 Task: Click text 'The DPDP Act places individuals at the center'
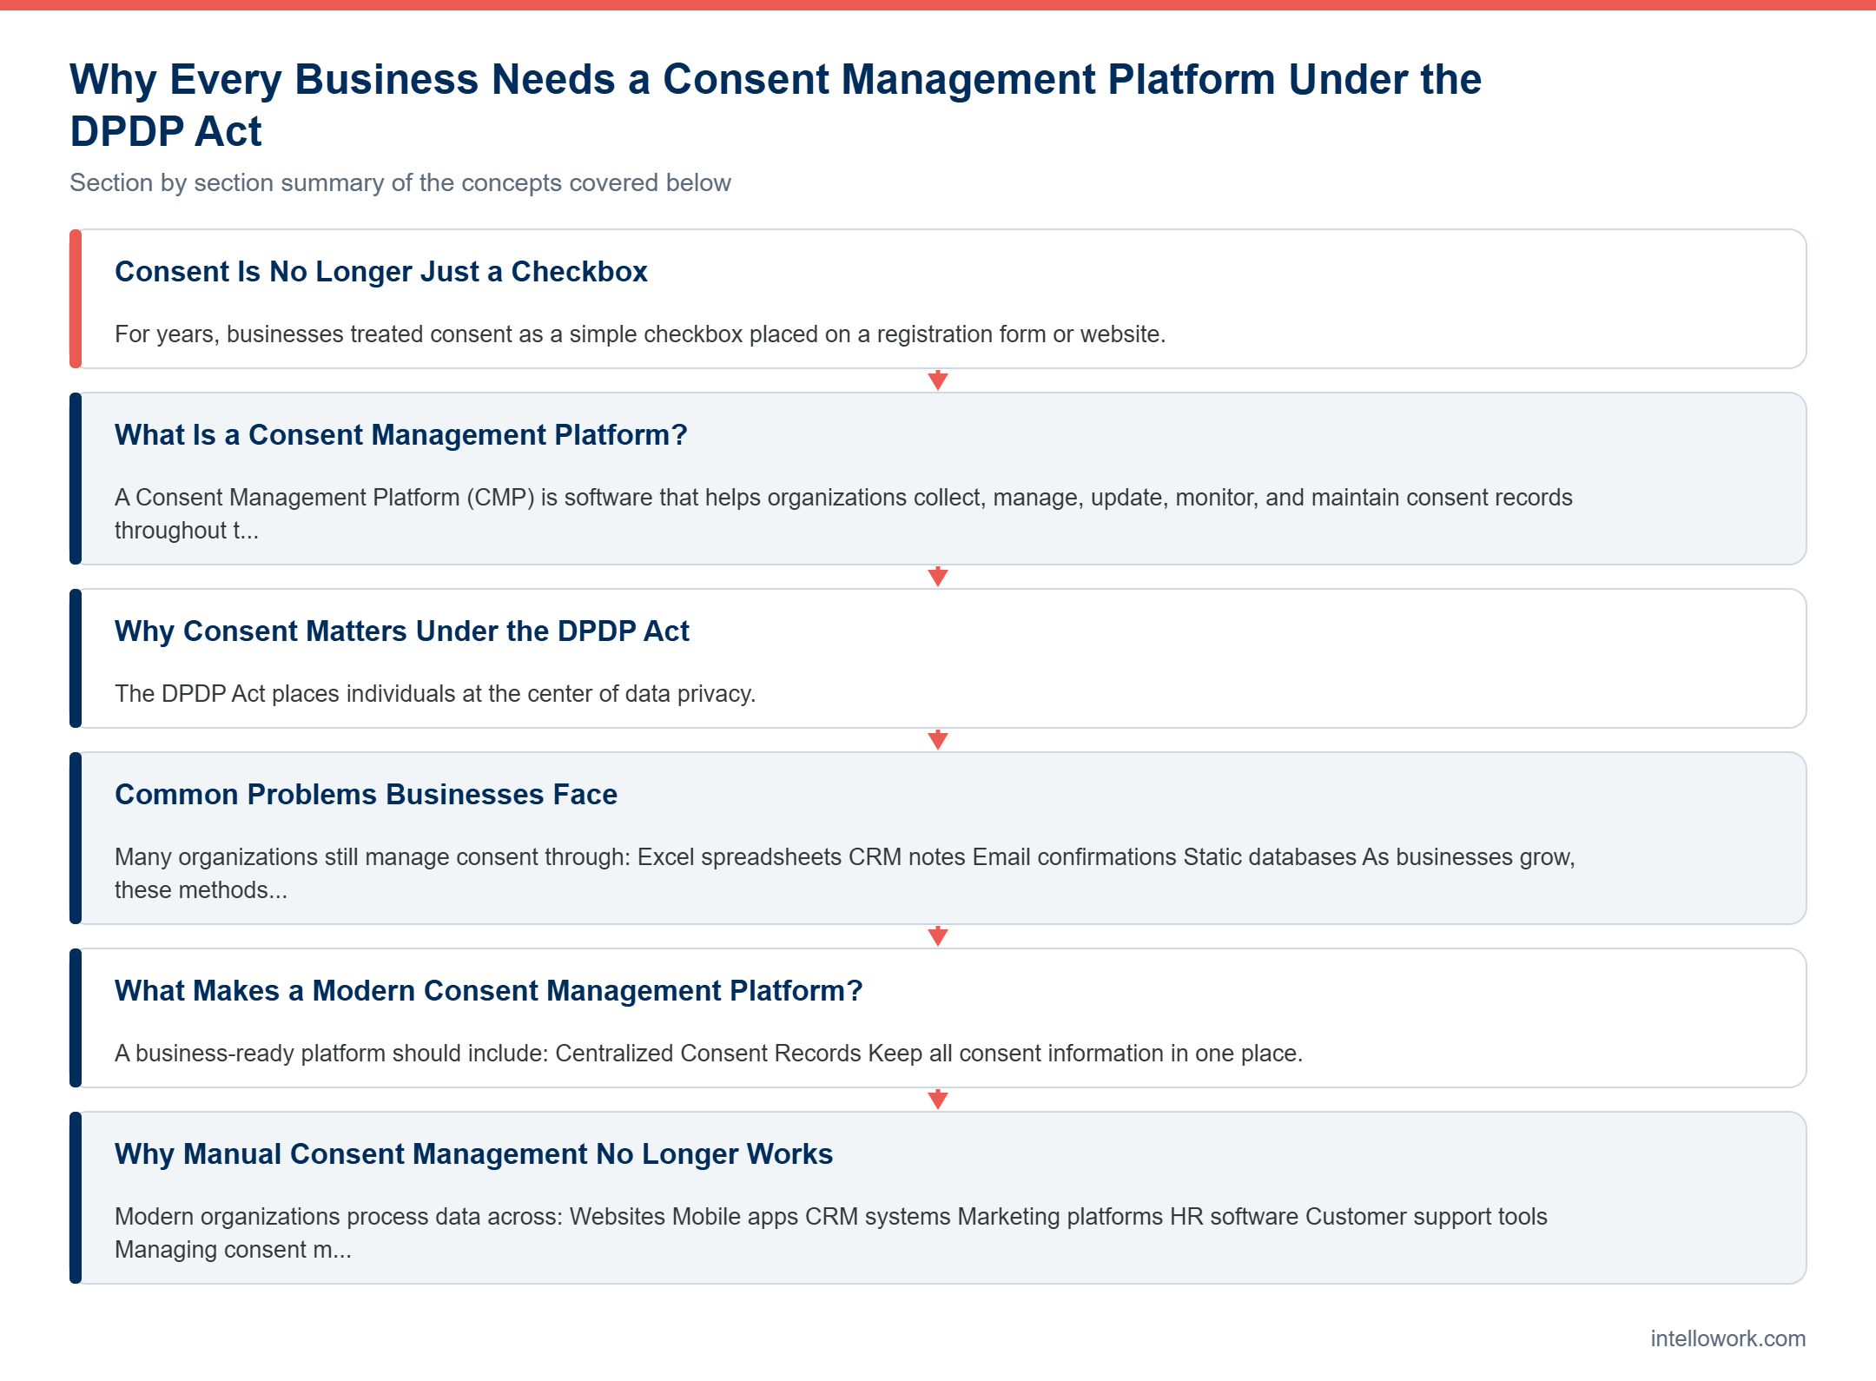click(x=435, y=694)
